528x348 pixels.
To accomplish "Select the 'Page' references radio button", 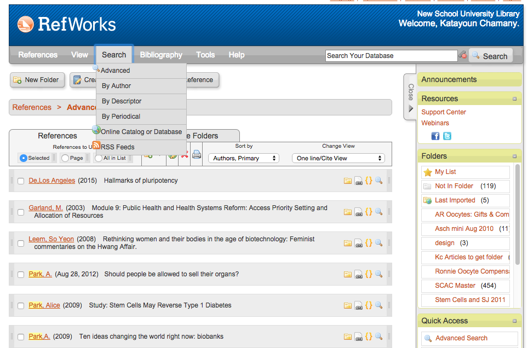I will coord(65,158).
